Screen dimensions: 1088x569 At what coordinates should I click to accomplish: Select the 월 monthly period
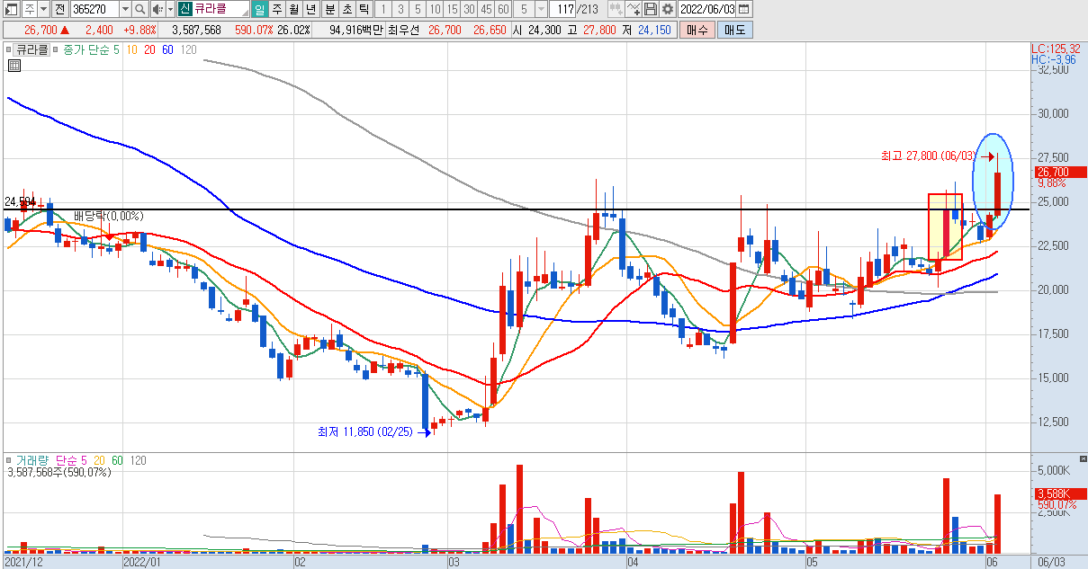pos(293,9)
